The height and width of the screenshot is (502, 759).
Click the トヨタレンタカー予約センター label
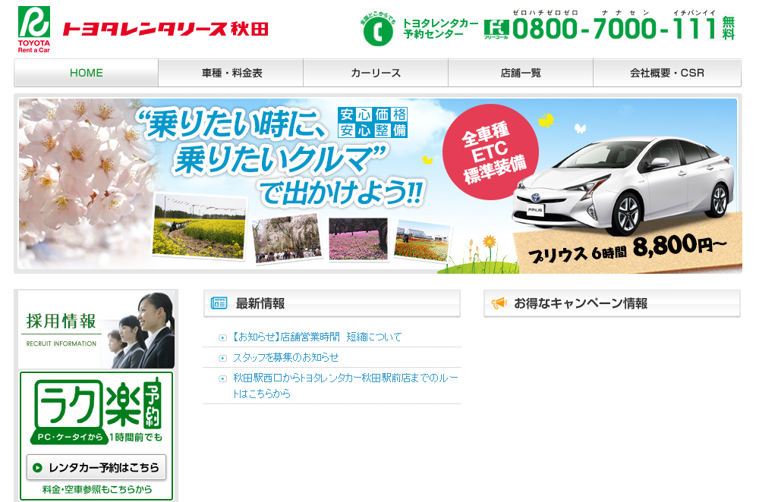coord(440,29)
